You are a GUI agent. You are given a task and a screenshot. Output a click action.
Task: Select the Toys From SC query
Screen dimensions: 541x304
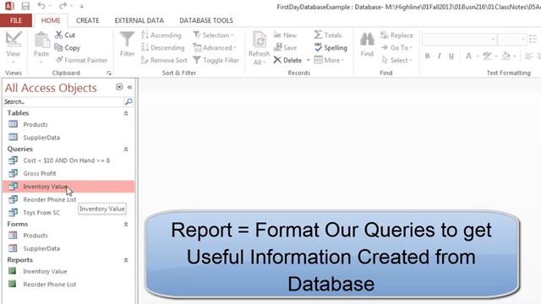point(69,213)
